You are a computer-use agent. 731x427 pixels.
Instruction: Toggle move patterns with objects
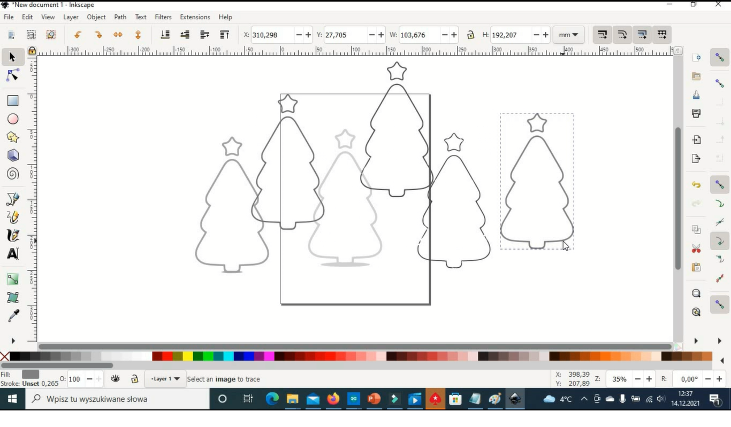(662, 35)
